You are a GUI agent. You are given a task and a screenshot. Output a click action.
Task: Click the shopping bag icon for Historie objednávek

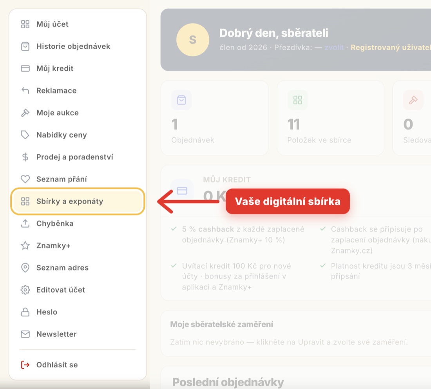(25, 46)
